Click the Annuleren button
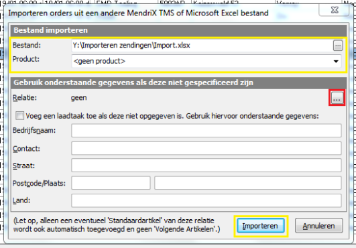Image resolution: width=356 pixels, height=248 pixels. (x=318, y=226)
